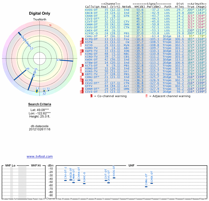Click co-channel warning icon beside KBTC-TV

[x=83, y=74]
